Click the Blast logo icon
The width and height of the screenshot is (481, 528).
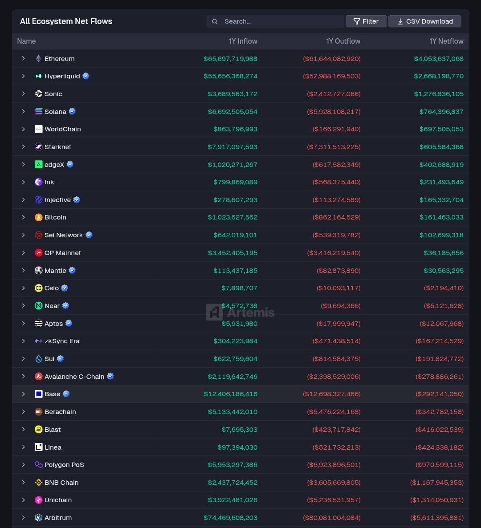pos(38,429)
